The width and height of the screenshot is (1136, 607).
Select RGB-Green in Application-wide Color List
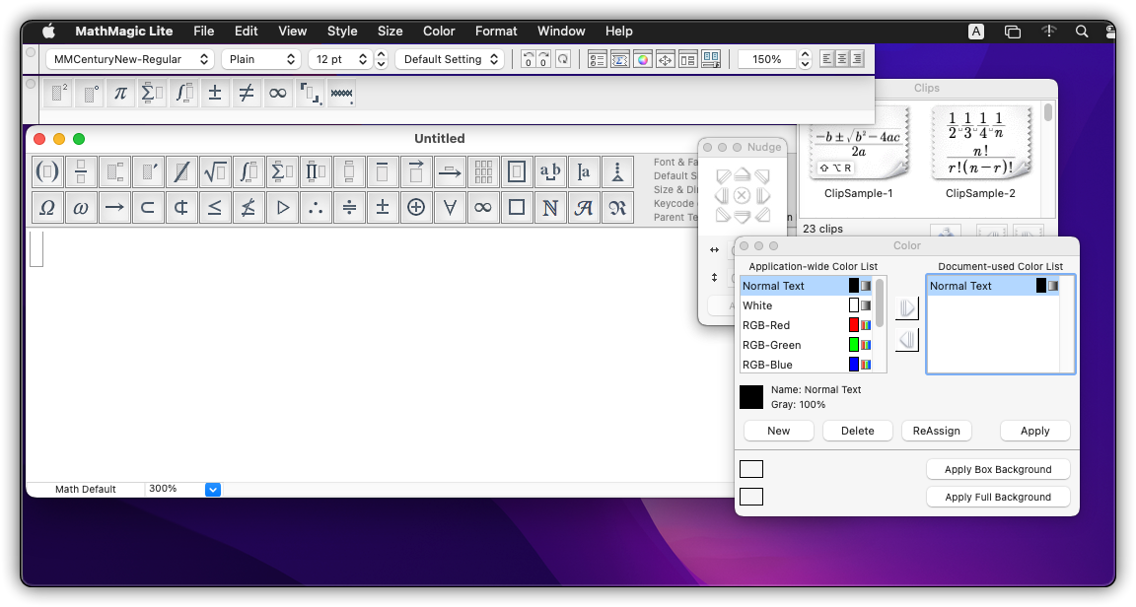pos(807,345)
